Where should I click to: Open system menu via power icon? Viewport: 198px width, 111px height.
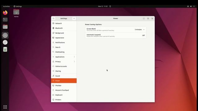tap(194, 6)
